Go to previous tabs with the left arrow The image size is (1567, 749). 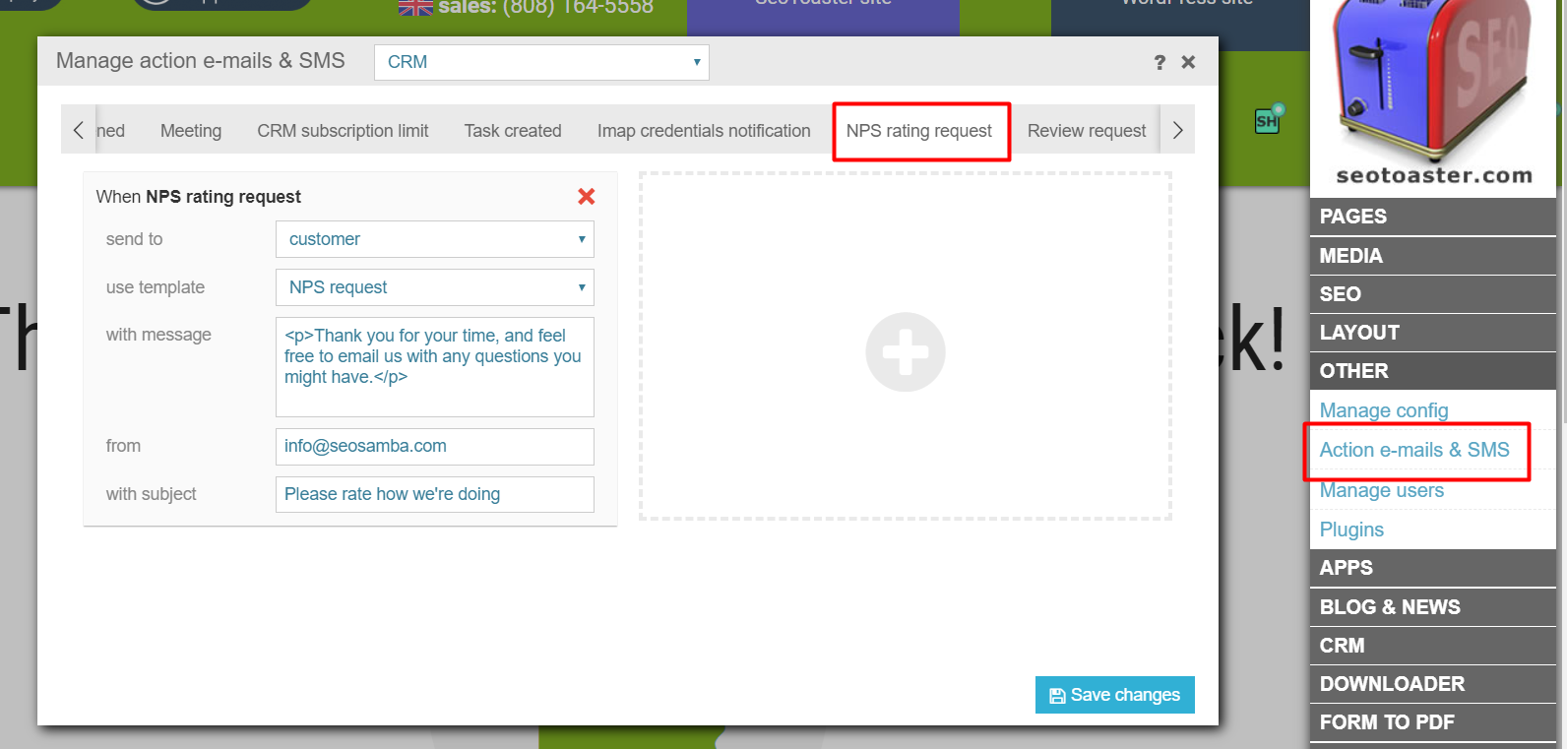(78, 130)
